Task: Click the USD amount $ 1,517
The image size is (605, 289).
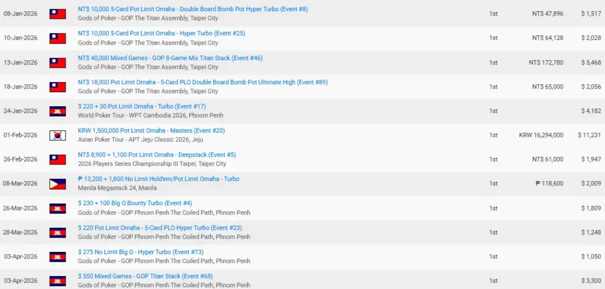Action: [591, 14]
